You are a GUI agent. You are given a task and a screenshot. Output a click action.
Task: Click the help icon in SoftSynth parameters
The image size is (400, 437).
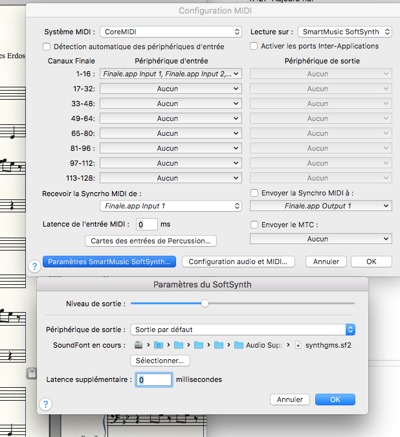46,404
